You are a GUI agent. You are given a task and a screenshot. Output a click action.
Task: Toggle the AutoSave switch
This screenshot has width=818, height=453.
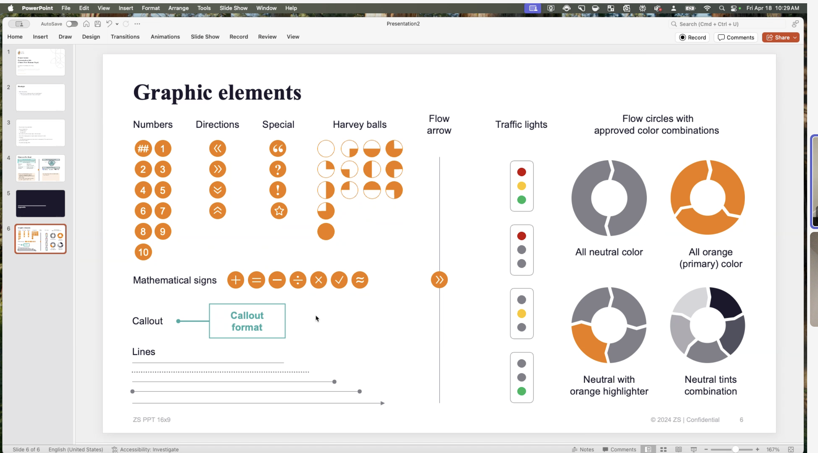(72, 24)
